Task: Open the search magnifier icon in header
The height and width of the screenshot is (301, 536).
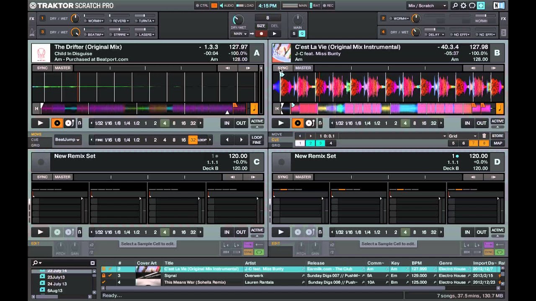Action: point(455,6)
